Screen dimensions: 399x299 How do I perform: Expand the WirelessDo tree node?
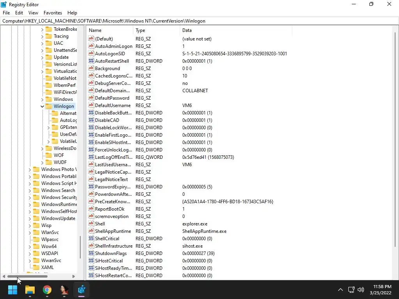[42, 148]
